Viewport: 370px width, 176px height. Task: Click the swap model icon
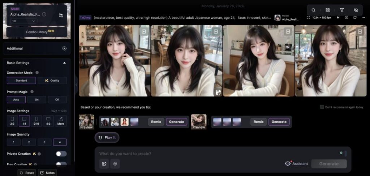point(61,15)
